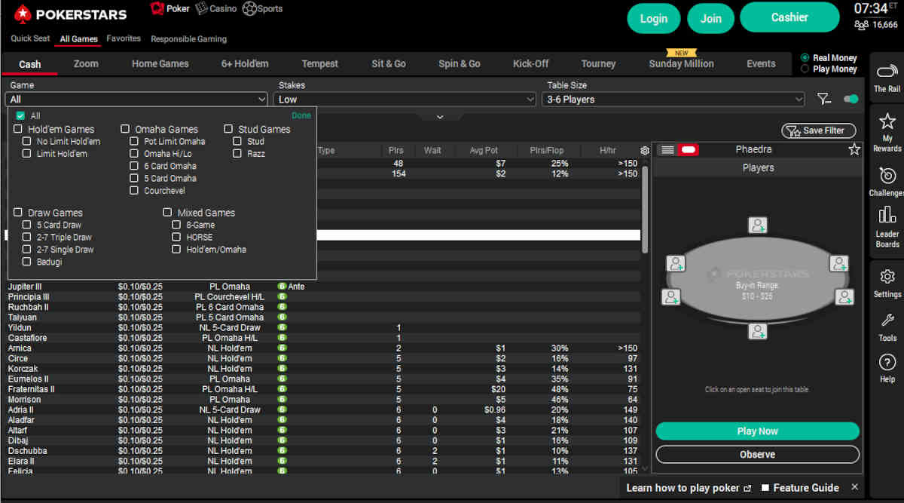The width and height of the screenshot is (904, 503).
Task: Select the Fraternitas II table row
Action: (x=323, y=389)
